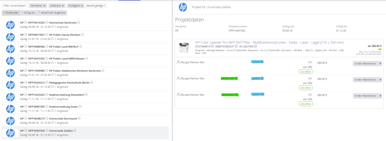Show info icon beside Städtisches Klinikum Karlsruhe
This screenshot has width=386, height=141.
click(x=103, y=70)
